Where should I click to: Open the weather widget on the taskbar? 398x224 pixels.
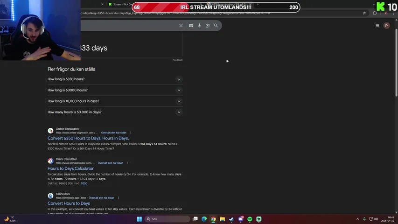(x=10, y=219)
